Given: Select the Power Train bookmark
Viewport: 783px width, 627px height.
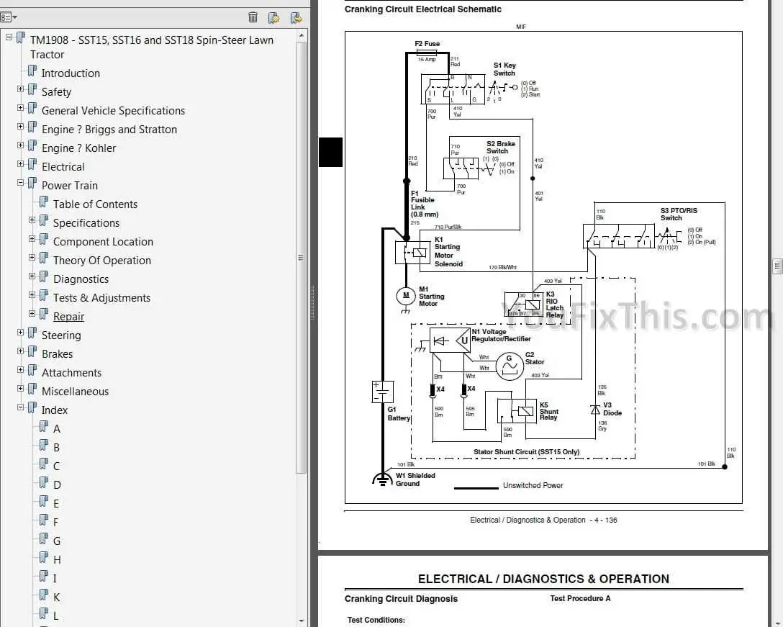Looking at the screenshot, I should (x=69, y=185).
